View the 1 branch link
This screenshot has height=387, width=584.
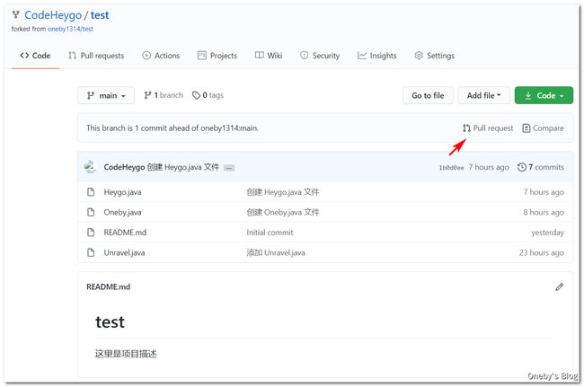pyautogui.click(x=164, y=95)
